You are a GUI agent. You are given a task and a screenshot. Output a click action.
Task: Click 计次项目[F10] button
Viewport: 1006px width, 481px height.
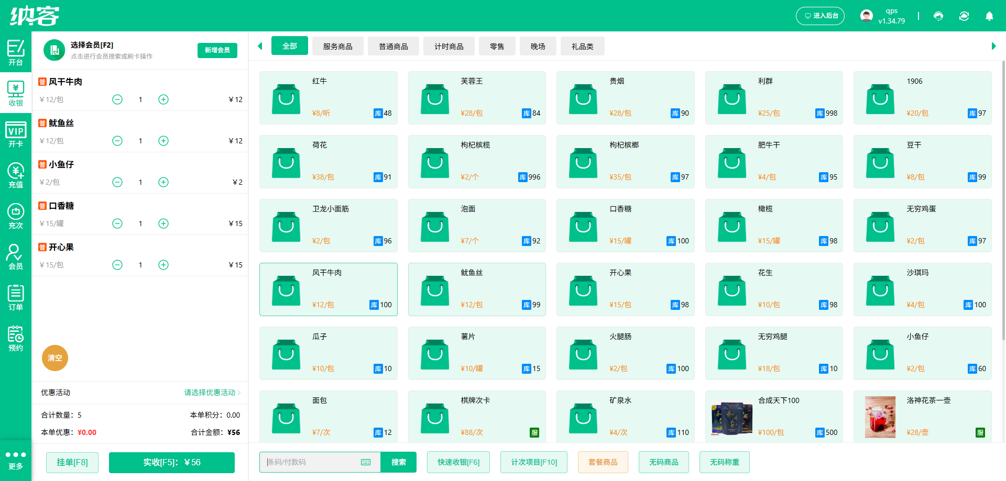click(534, 462)
